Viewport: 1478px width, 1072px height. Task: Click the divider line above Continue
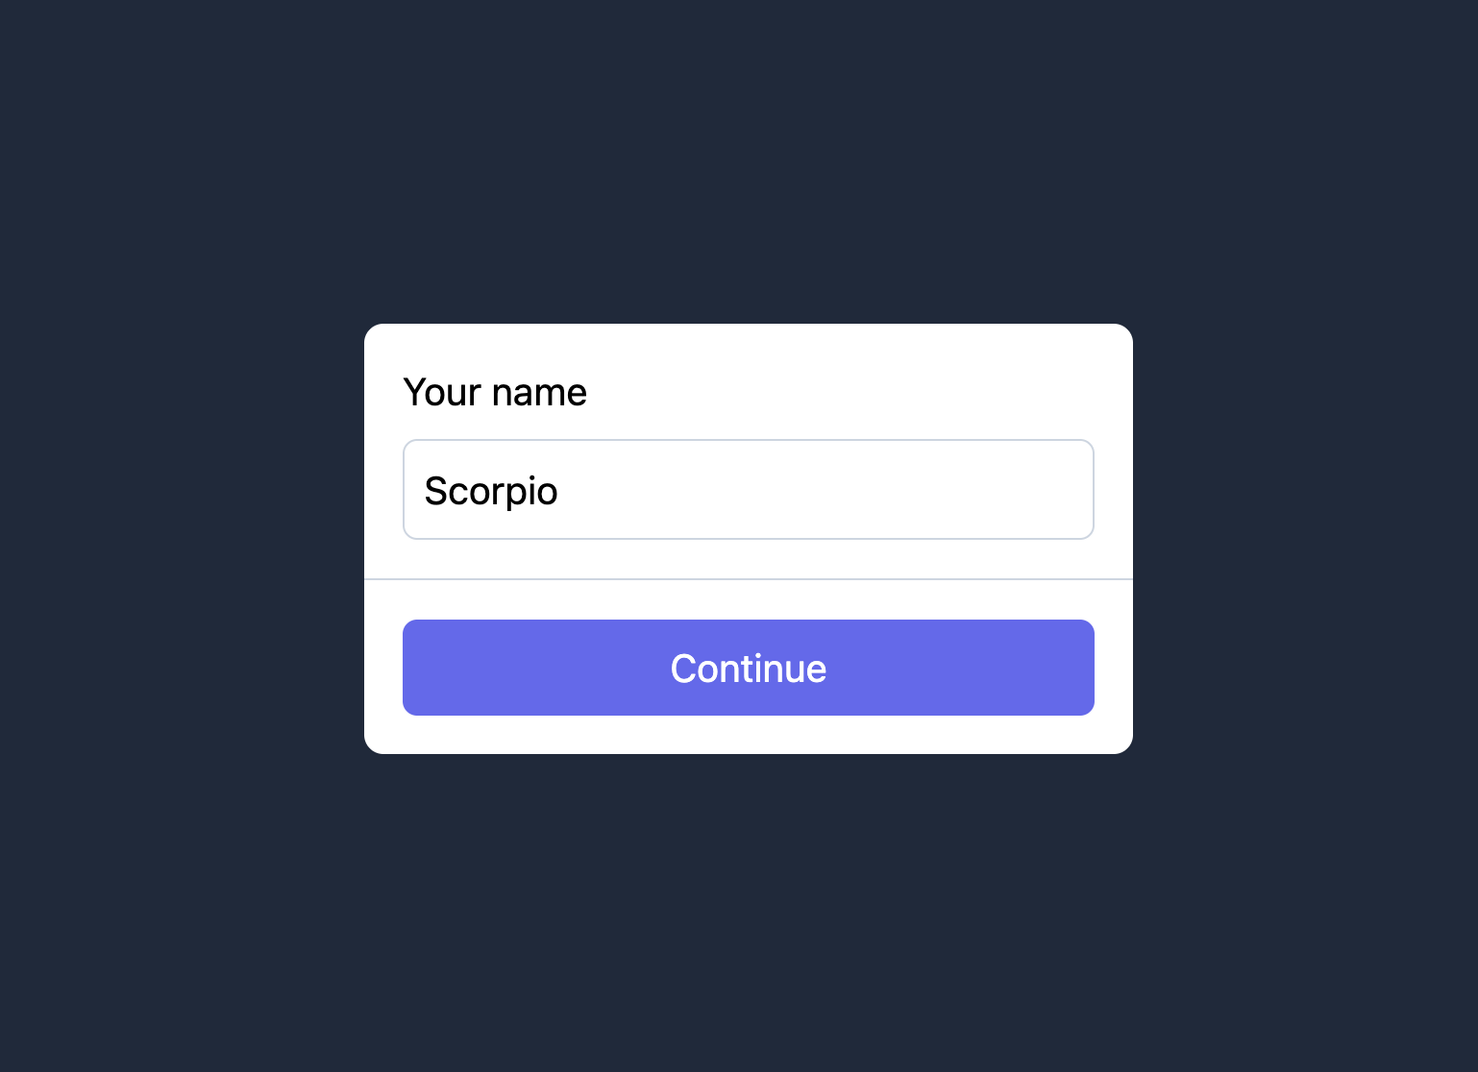[x=748, y=579]
